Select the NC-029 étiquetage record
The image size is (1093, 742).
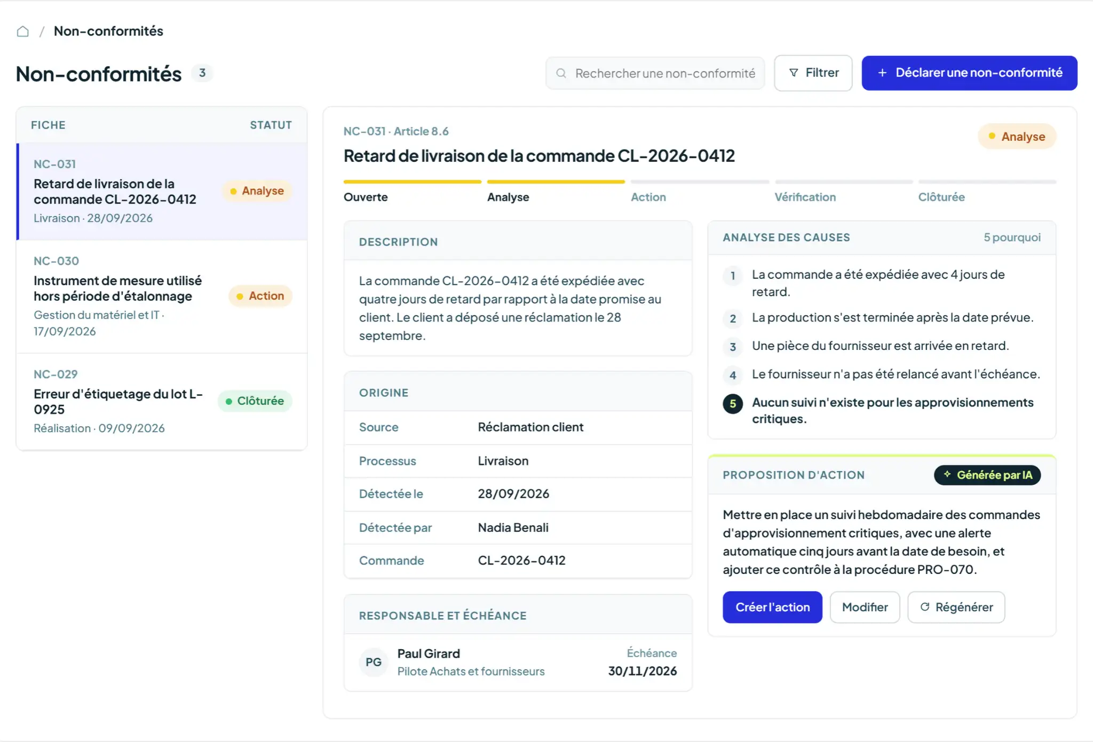point(162,401)
